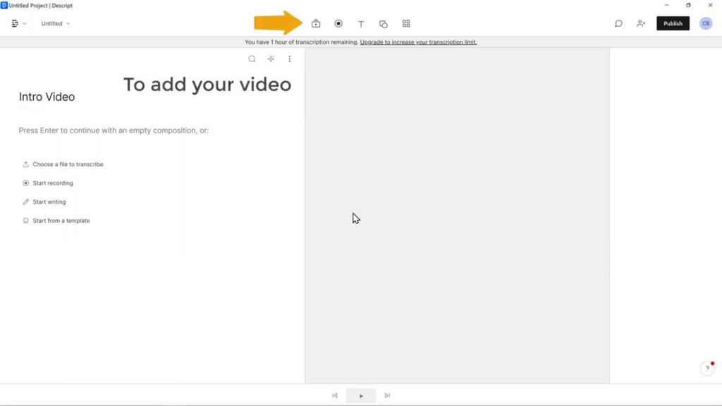This screenshot has height=406, width=722.
Task: Click the Intro Video title field
Action: [47, 97]
